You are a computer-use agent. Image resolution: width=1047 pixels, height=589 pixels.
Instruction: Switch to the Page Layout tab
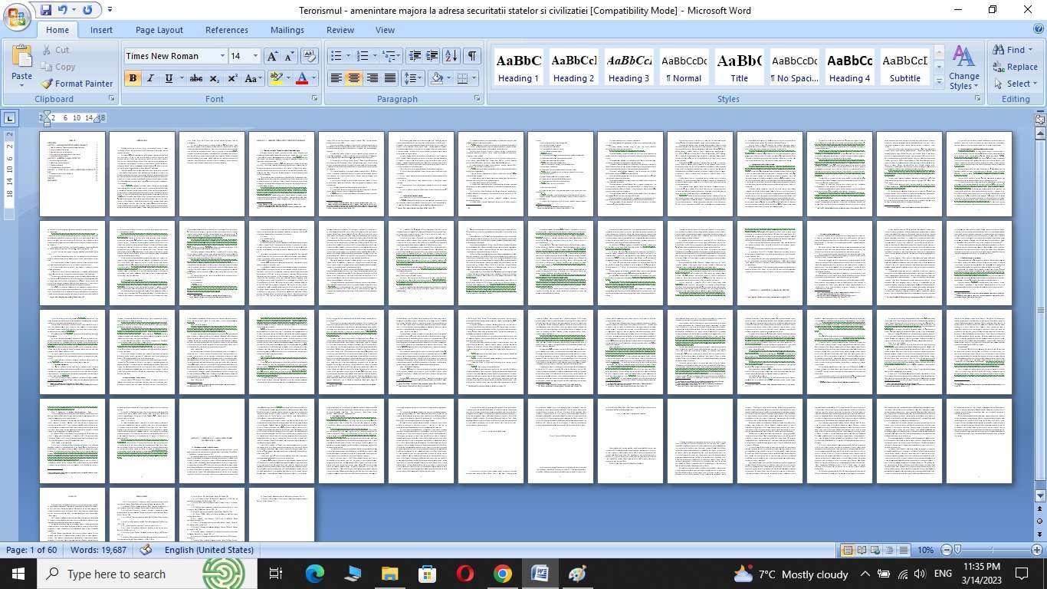tap(159, 30)
